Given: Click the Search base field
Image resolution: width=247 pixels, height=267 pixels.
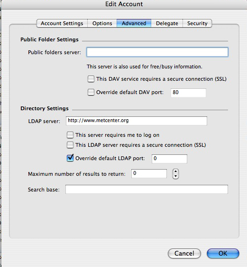Looking at the screenshot, I should coord(146,189).
